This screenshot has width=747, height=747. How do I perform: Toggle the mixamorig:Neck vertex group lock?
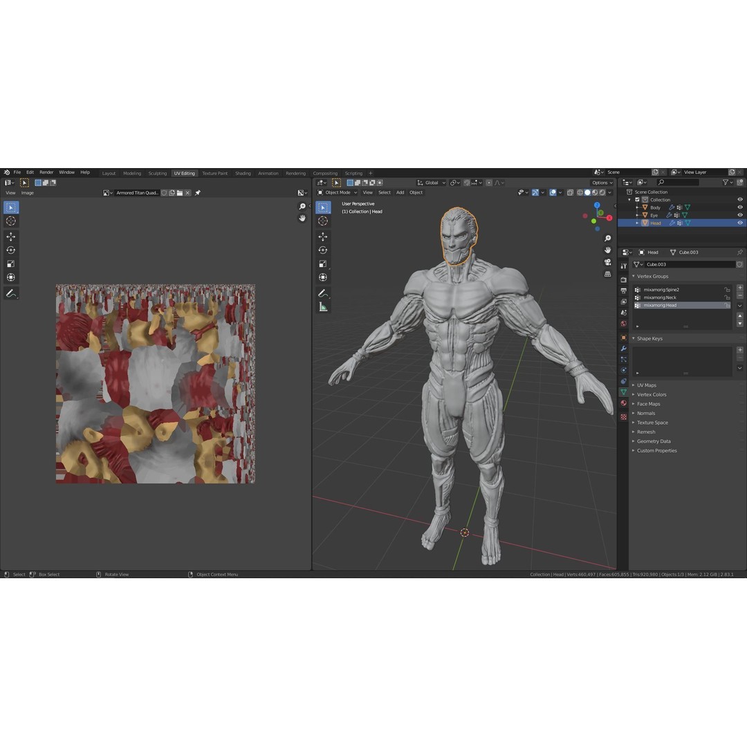point(727,297)
